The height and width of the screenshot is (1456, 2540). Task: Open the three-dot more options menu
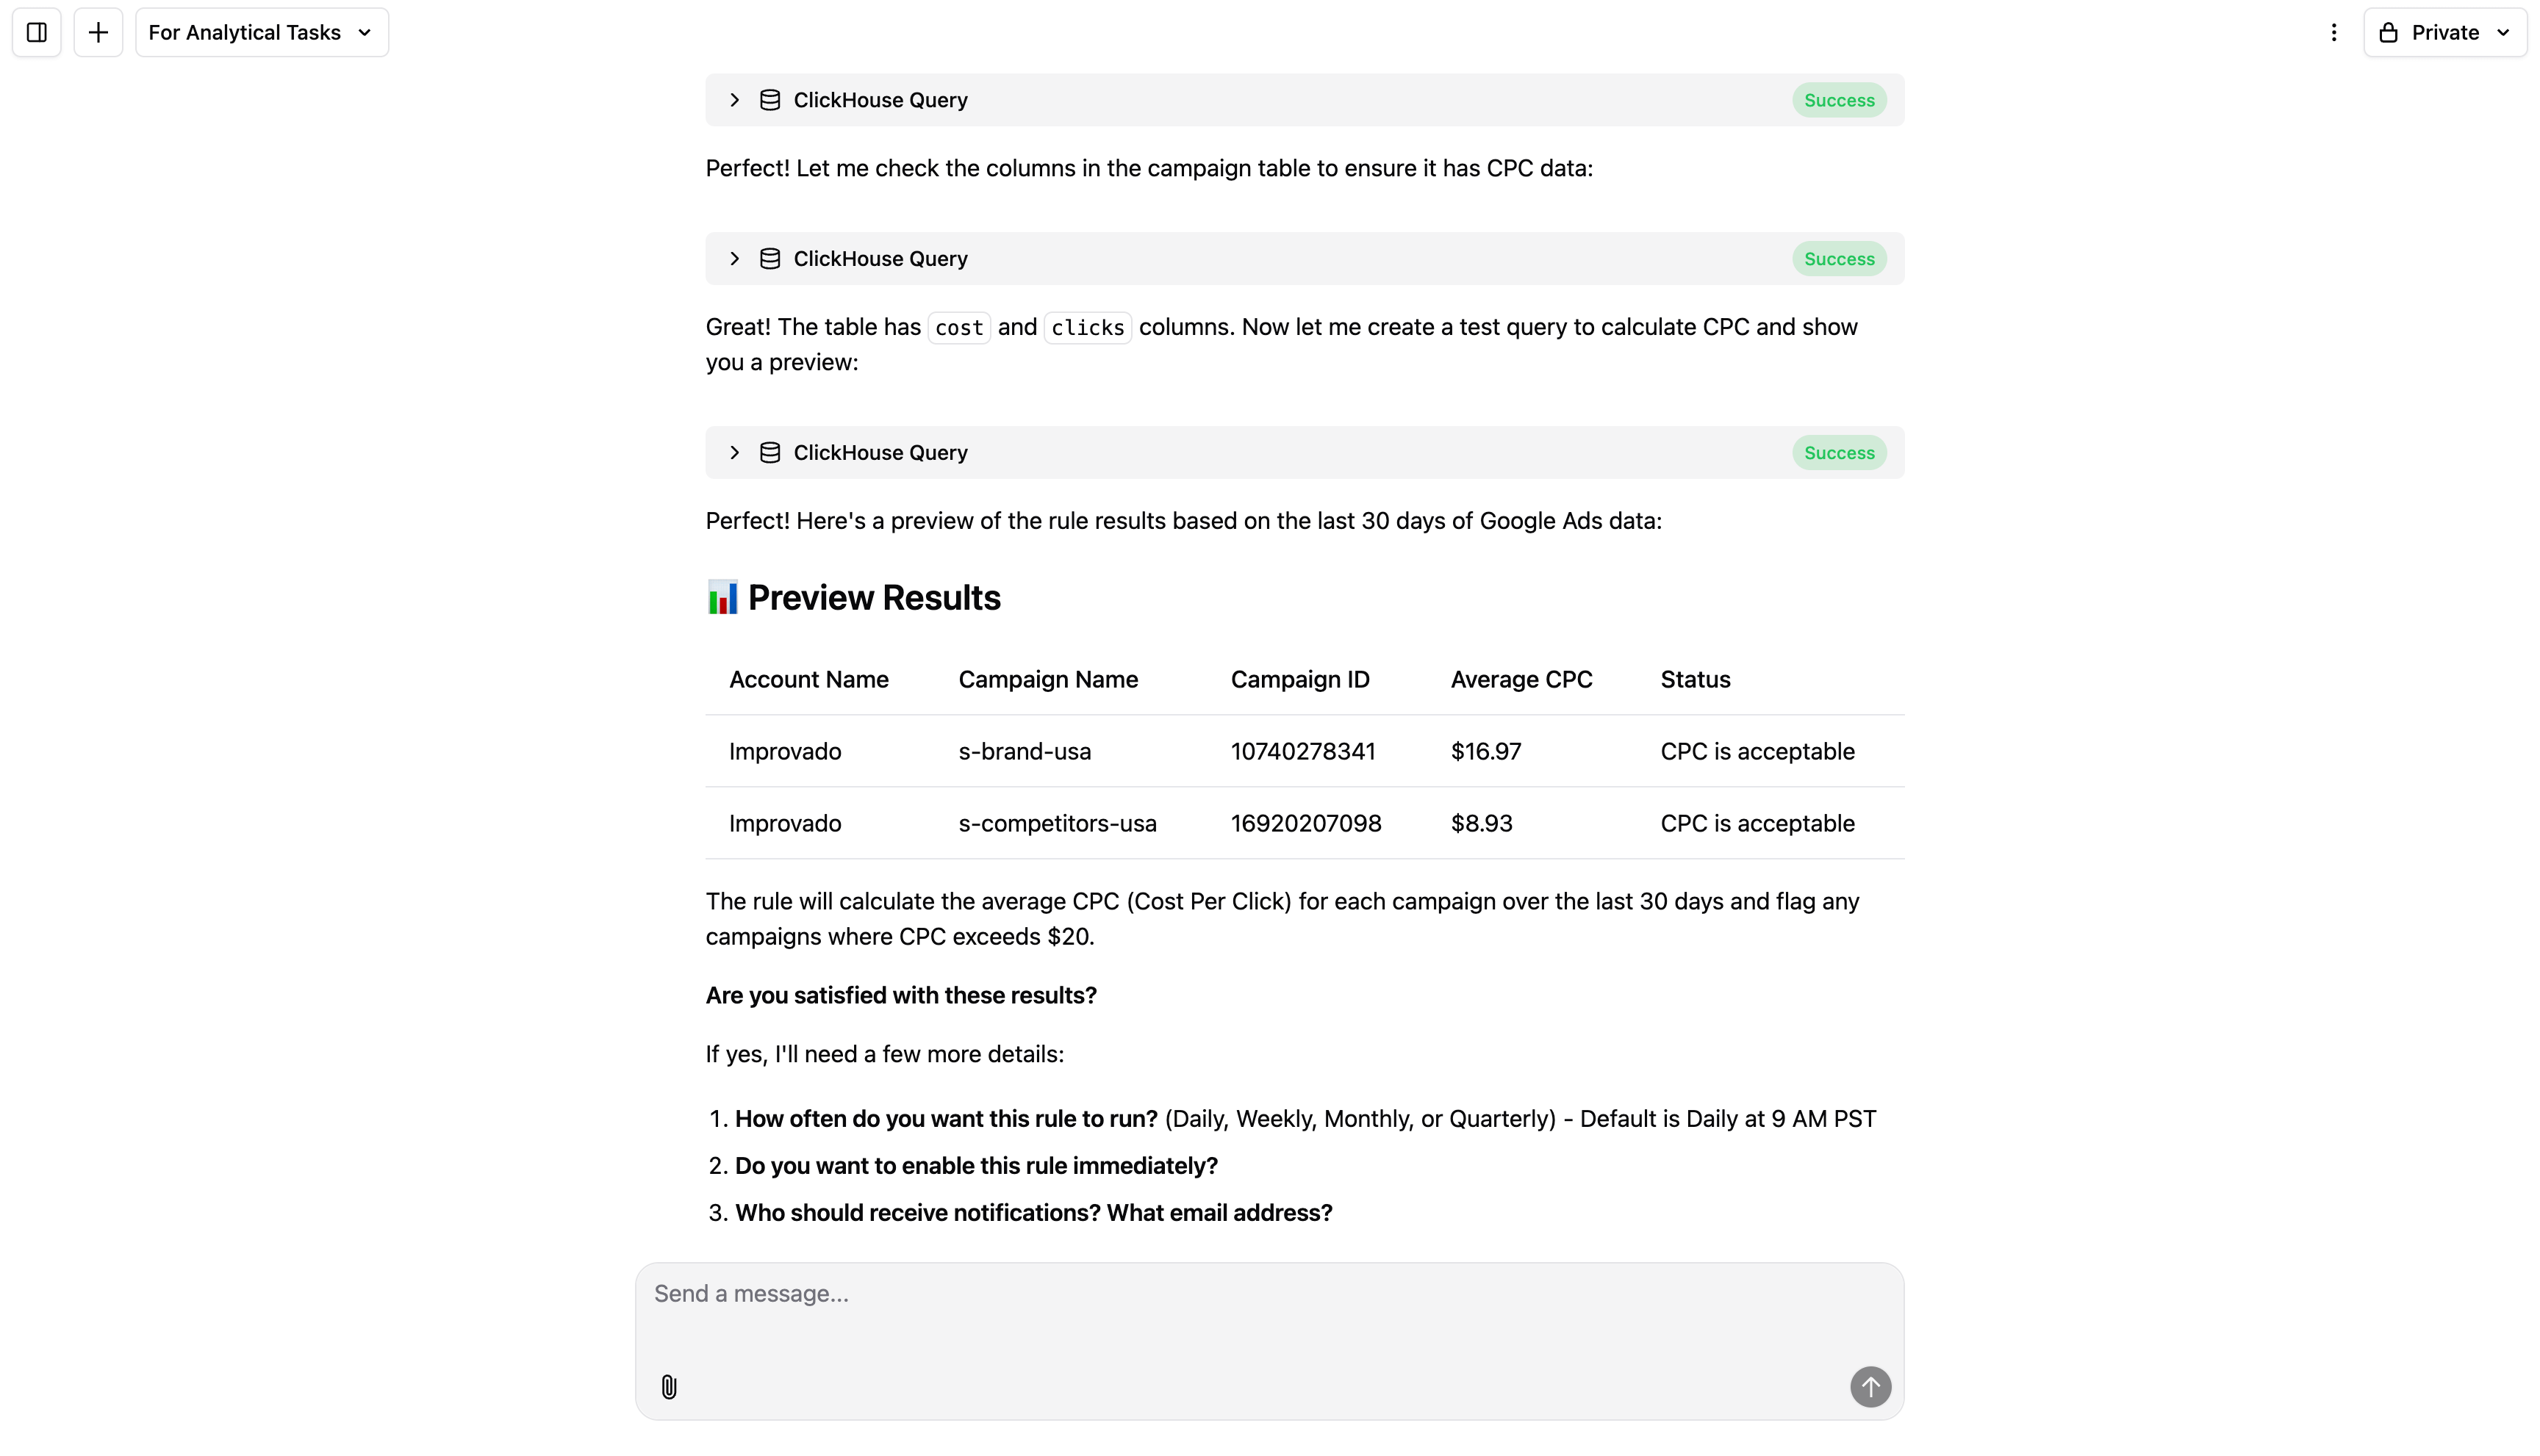[2333, 33]
